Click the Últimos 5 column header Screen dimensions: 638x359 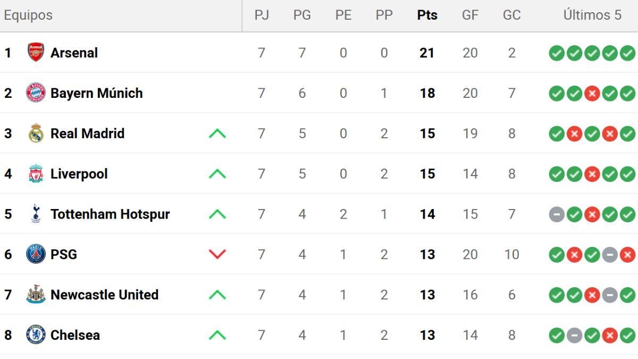[592, 15]
